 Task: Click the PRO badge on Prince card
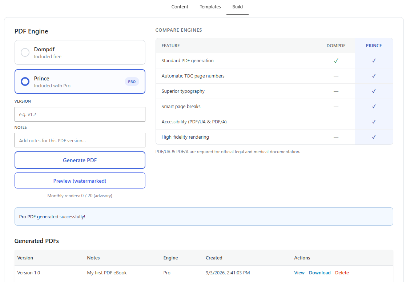132,82
